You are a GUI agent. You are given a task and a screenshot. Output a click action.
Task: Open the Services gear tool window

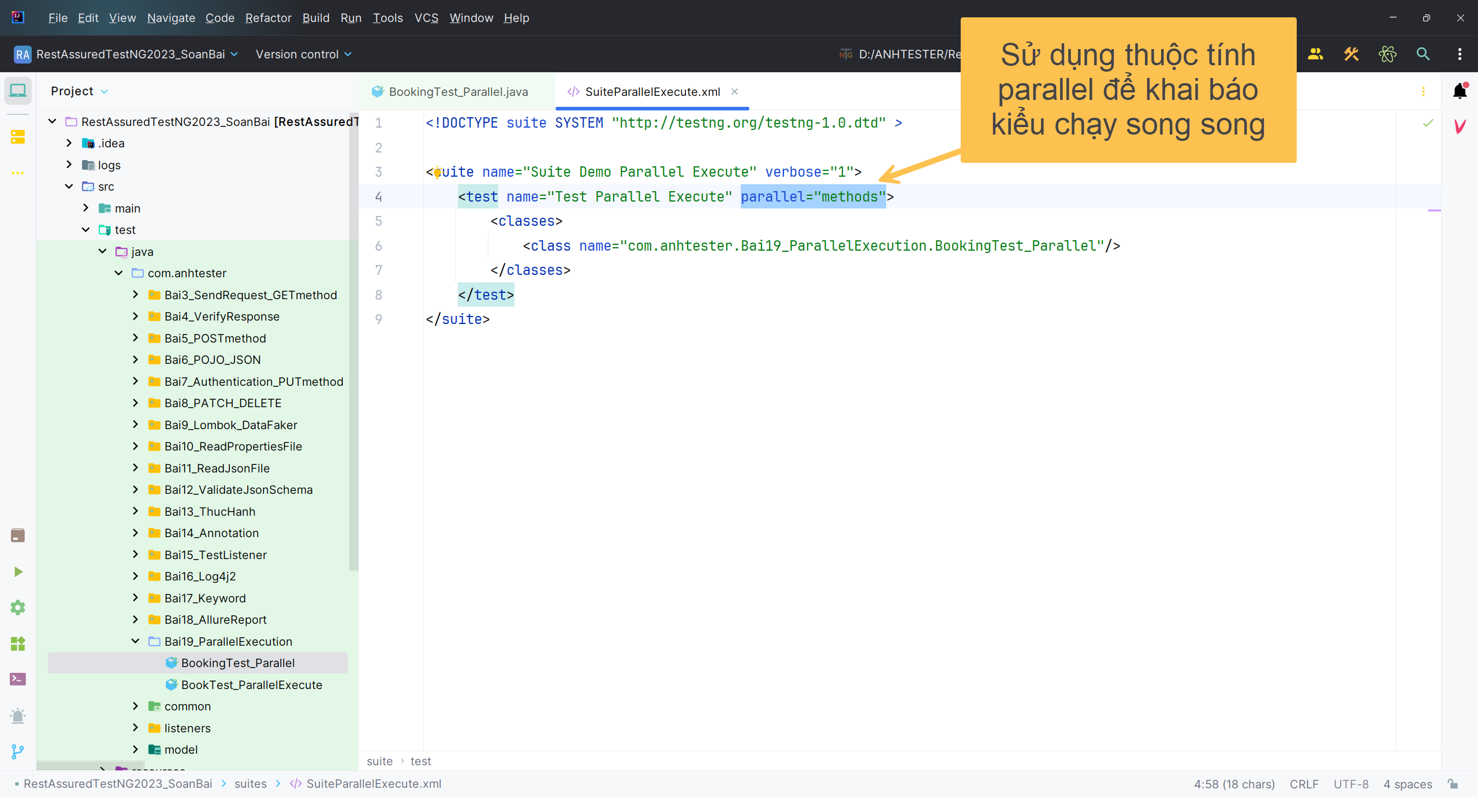point(18,608)
